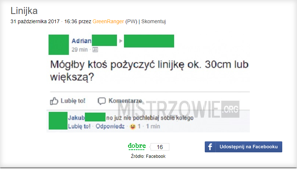Click Jakub's green avatar in comments

[x=58, y=121]
